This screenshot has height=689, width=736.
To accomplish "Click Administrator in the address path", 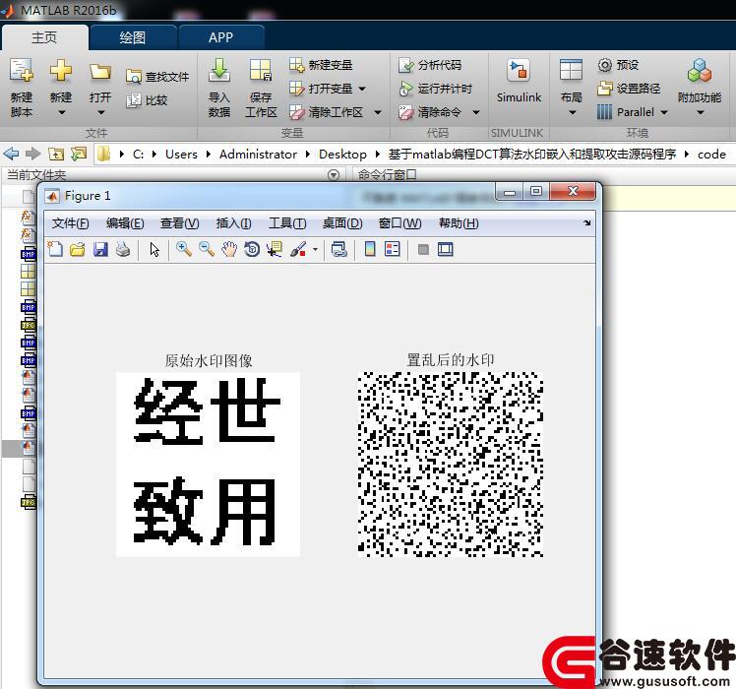I will 258,155.
